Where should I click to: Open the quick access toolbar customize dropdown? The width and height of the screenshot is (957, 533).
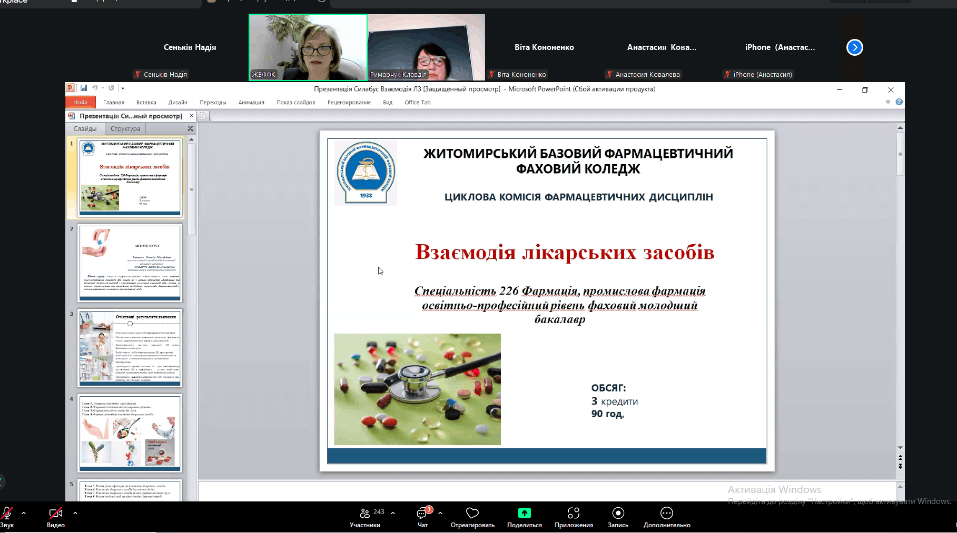click(x=123, y=88)
